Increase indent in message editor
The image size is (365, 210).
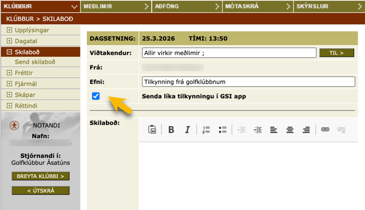(257, 130)
